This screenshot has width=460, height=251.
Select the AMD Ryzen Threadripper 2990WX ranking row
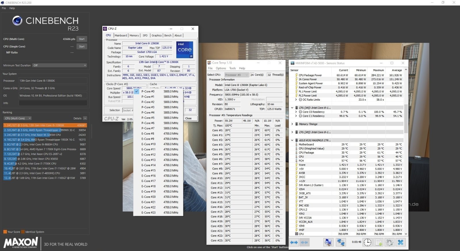(45, 130)
